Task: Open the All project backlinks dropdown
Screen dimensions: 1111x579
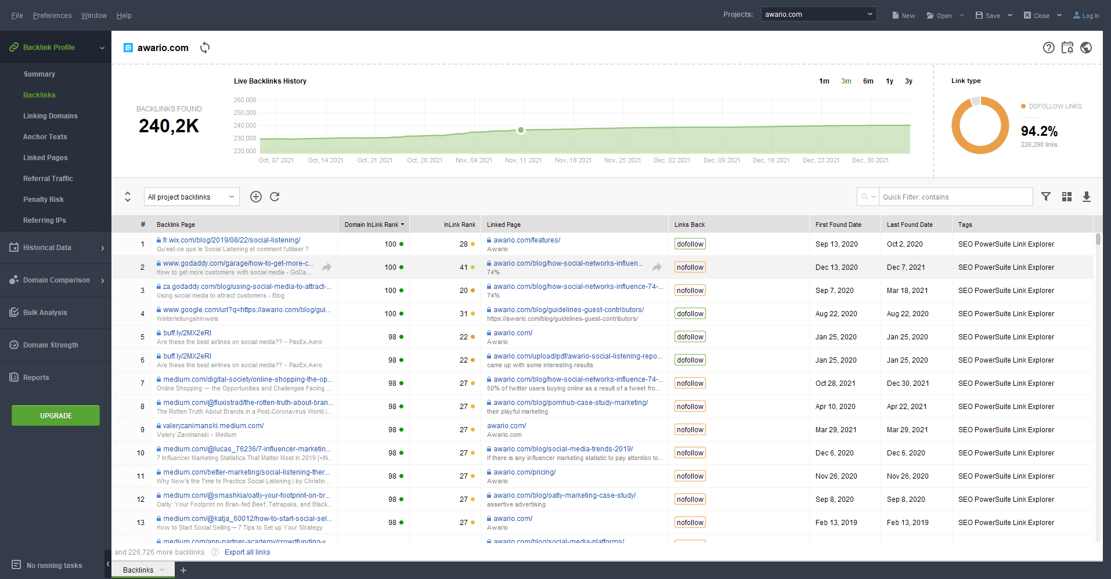Action: pos(192,197)
